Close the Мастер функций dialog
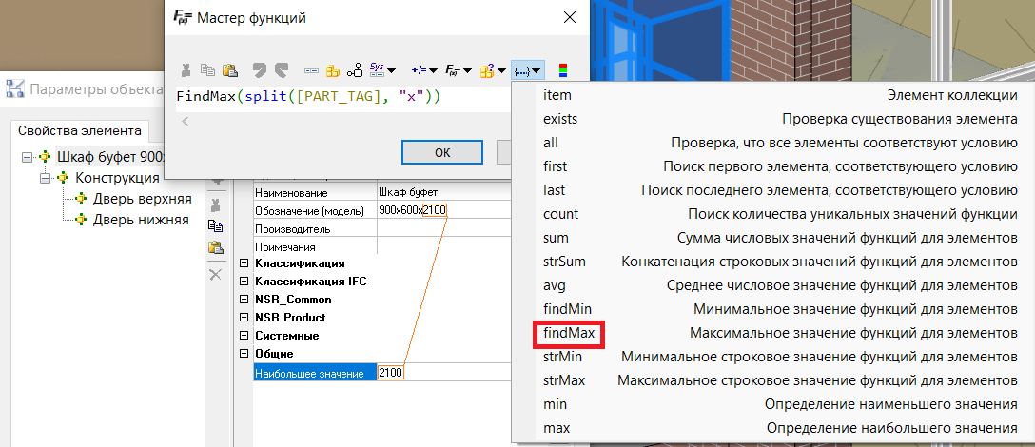Viewport: 1035px width, 447px height. [x=569, y=18]
